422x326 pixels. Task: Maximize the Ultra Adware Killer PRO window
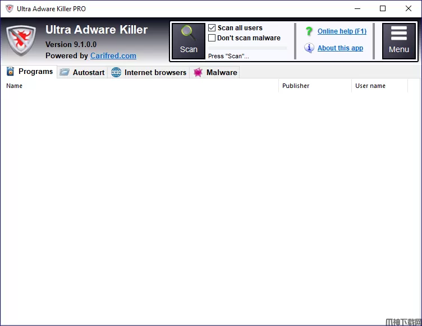tap(383, 8)
